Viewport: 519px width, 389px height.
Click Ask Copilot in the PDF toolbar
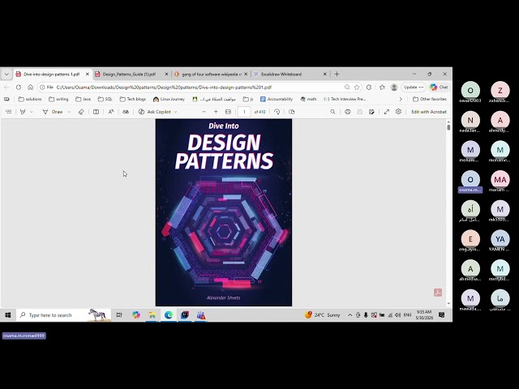pyautogui.click(x=155, y=112)
